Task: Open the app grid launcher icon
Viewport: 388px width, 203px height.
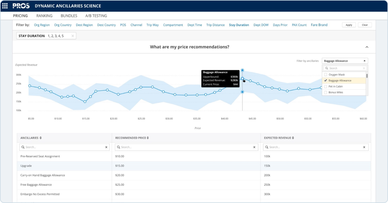Action: pos(5,6)
